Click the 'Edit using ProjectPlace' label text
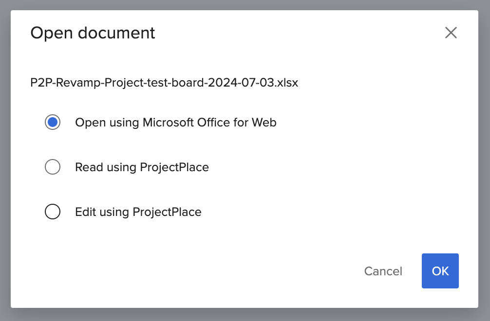The width and height of the screenshot is (490, 321). pos(138,212)
